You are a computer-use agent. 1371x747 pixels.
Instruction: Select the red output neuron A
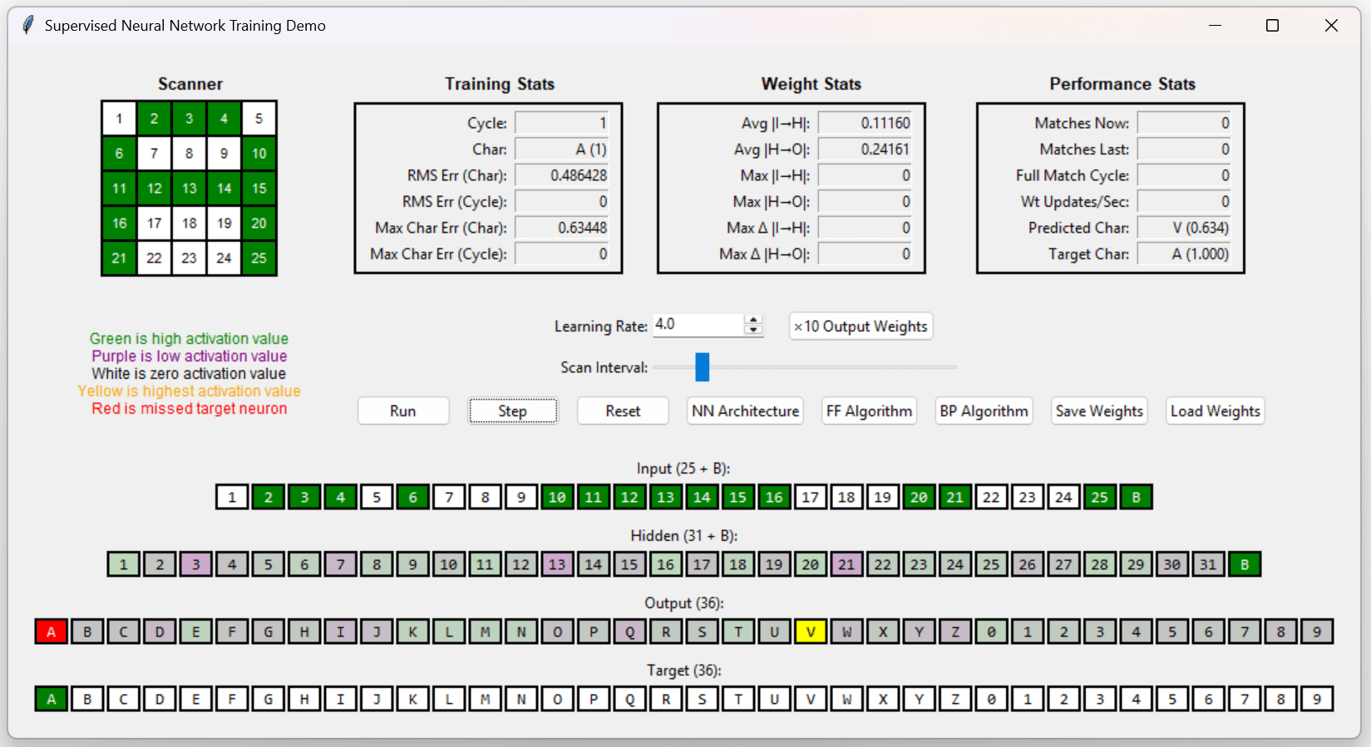[x=51, y=632]
